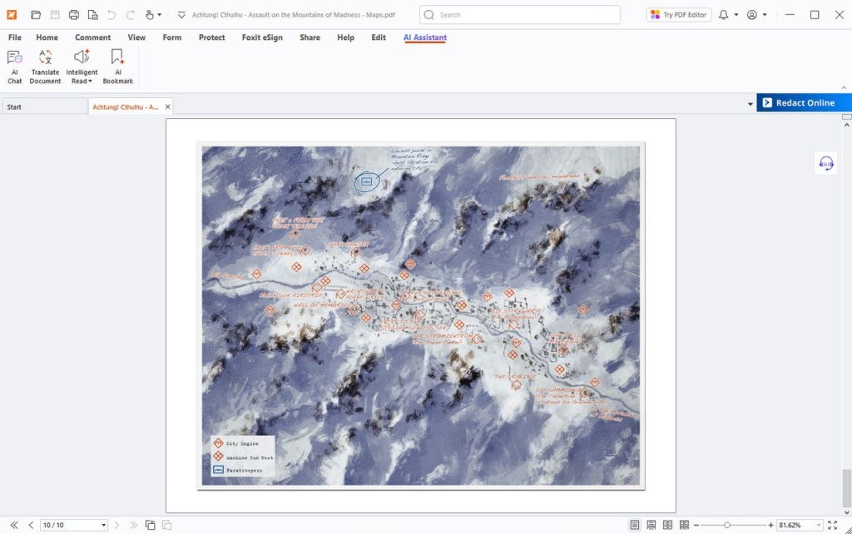Screen dimensions: 852x534
Task: Toggle full screen mode icon
Action: click(x=832, y=525)
